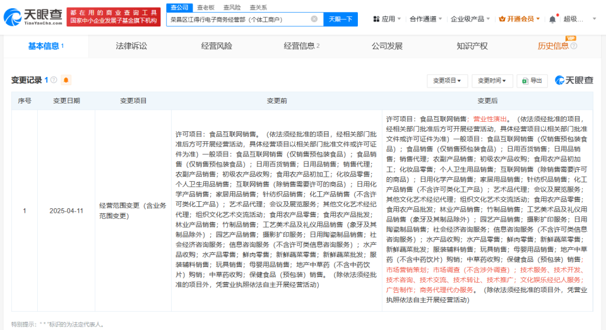Viewport: 606px width, 330px height.
Task: Click the Excel icon on the 导出 button
Action: (525, 81)
